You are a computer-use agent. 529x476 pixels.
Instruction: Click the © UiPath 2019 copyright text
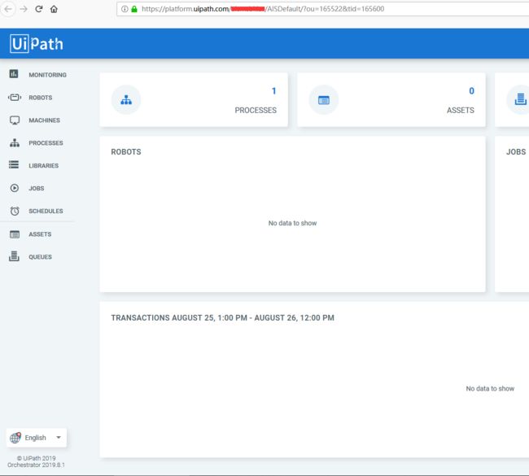pyautogui.click(x=36, y=458)
